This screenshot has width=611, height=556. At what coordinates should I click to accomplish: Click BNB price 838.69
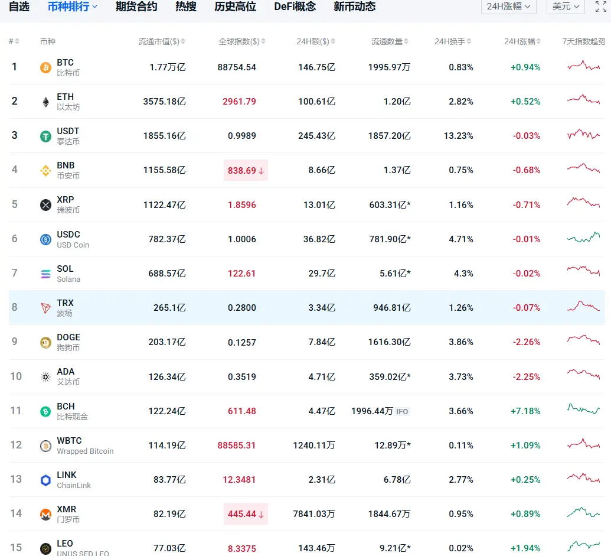246,170
